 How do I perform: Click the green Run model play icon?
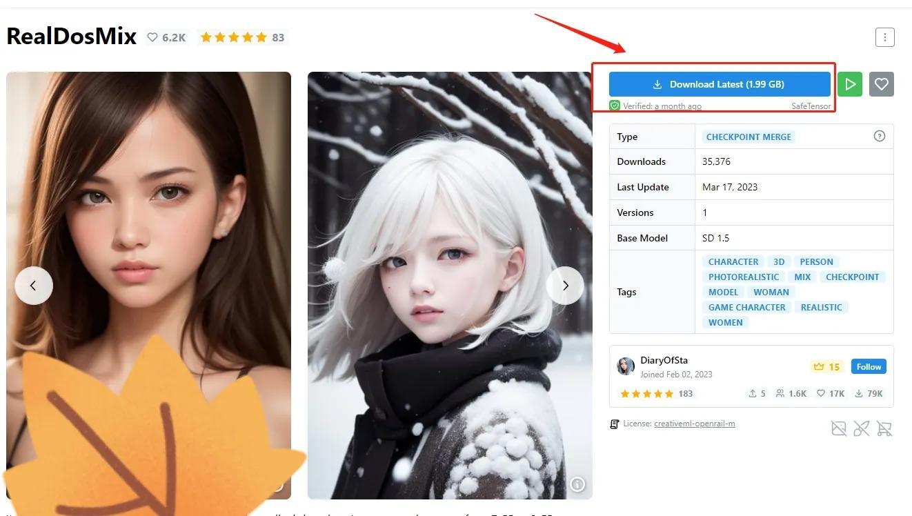[x=850, y=84]
